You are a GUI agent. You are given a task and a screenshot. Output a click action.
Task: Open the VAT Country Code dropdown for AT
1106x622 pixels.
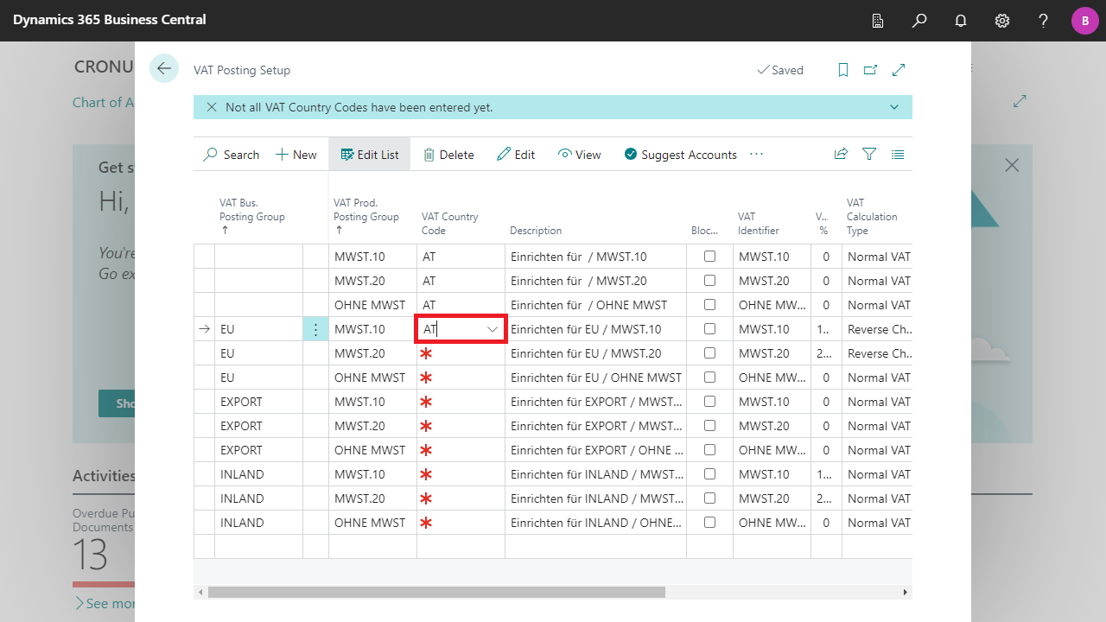coord(493,329)
